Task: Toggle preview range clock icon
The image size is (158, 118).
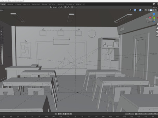Action: tap(136, 114)
